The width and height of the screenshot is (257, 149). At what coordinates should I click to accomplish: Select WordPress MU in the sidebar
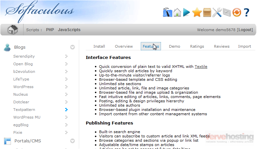[x=27, y=117]
